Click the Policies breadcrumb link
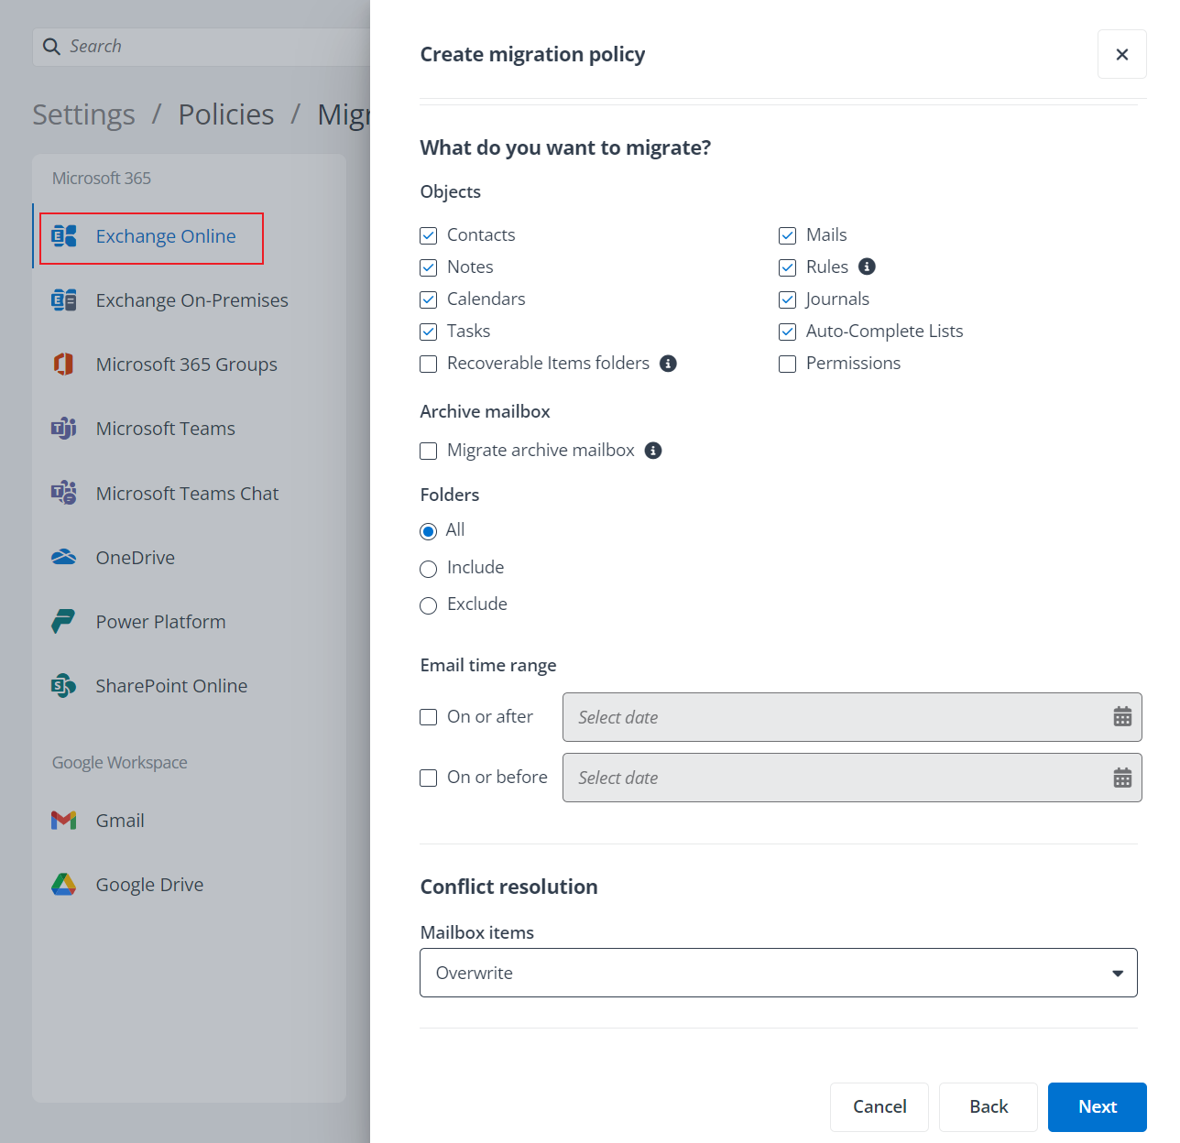The height and width of the screenshot is (1143, 1180). coord(225,114)
